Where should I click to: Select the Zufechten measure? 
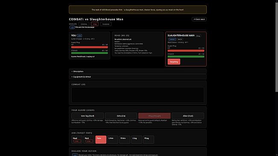tap(84, 24)
